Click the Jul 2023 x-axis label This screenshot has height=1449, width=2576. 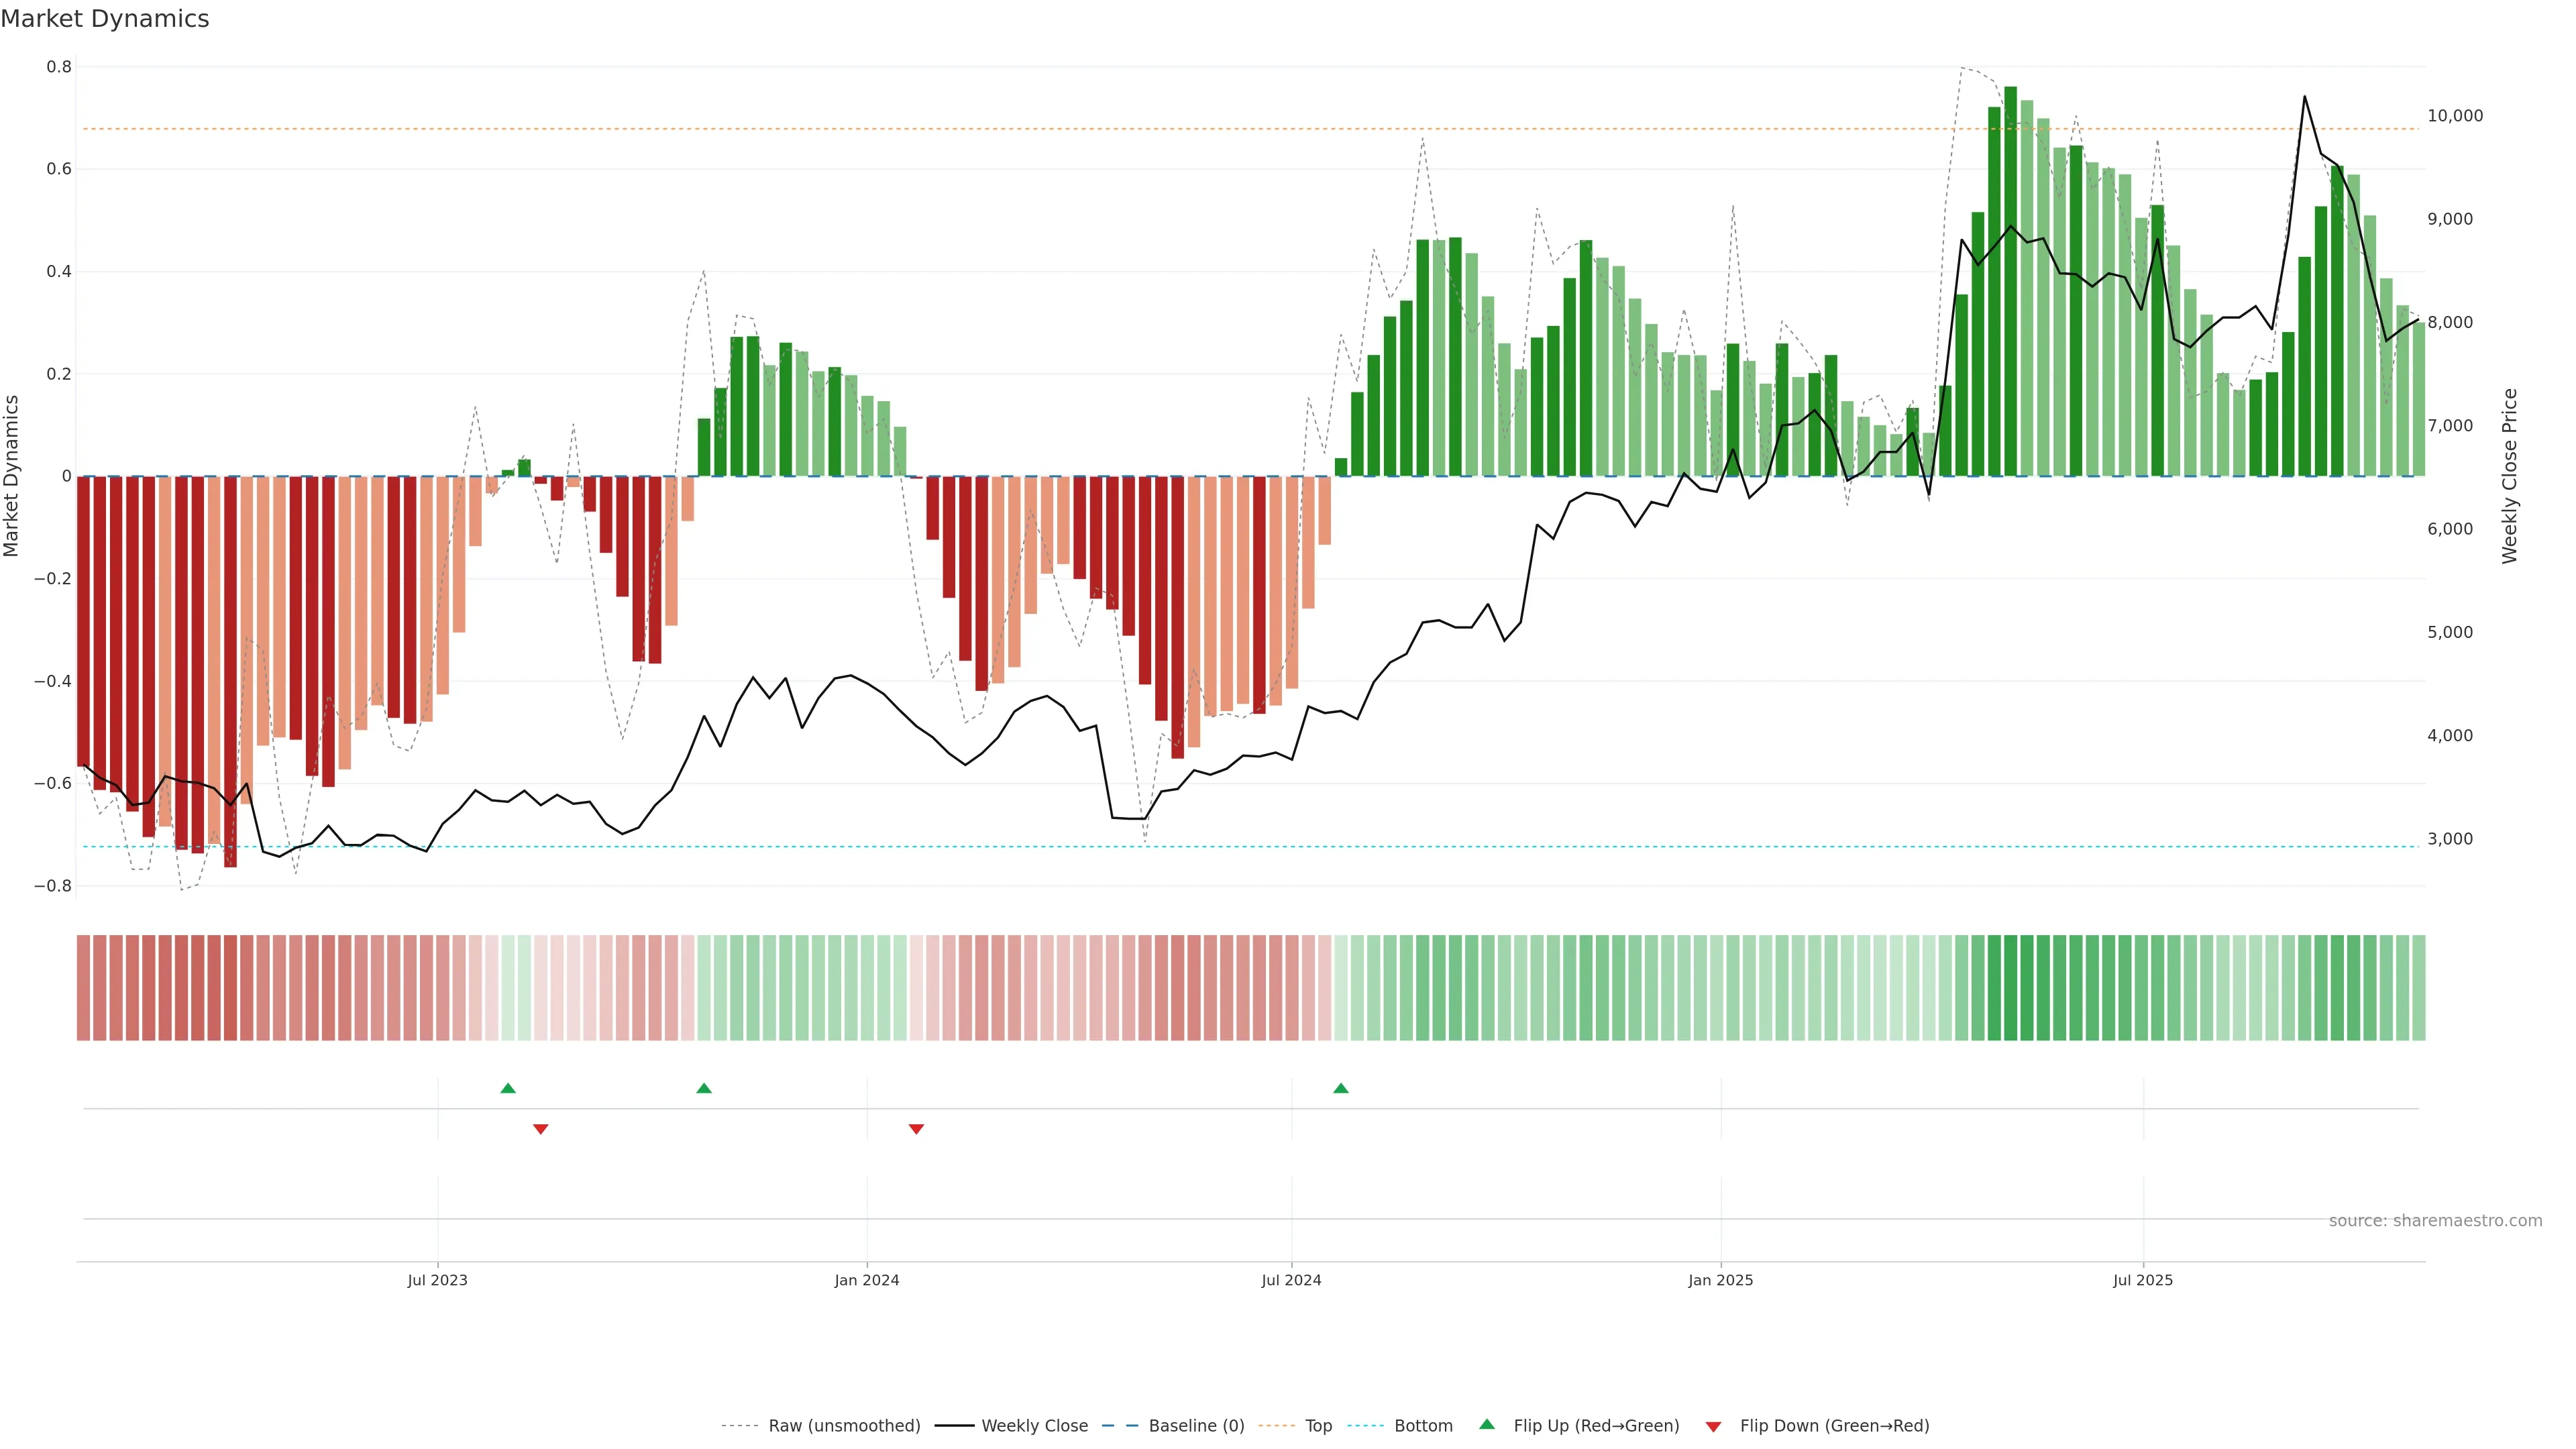pos(437,1280)
